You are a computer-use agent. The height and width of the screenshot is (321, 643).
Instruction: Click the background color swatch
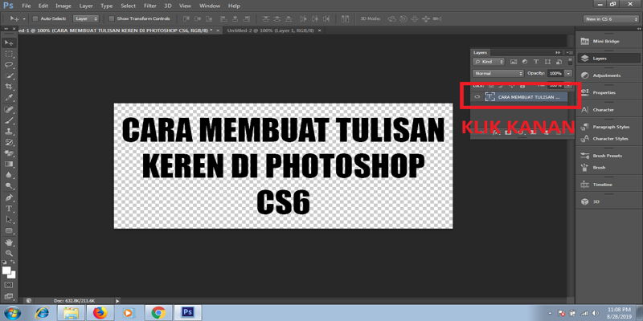click(x=12, y=275)
